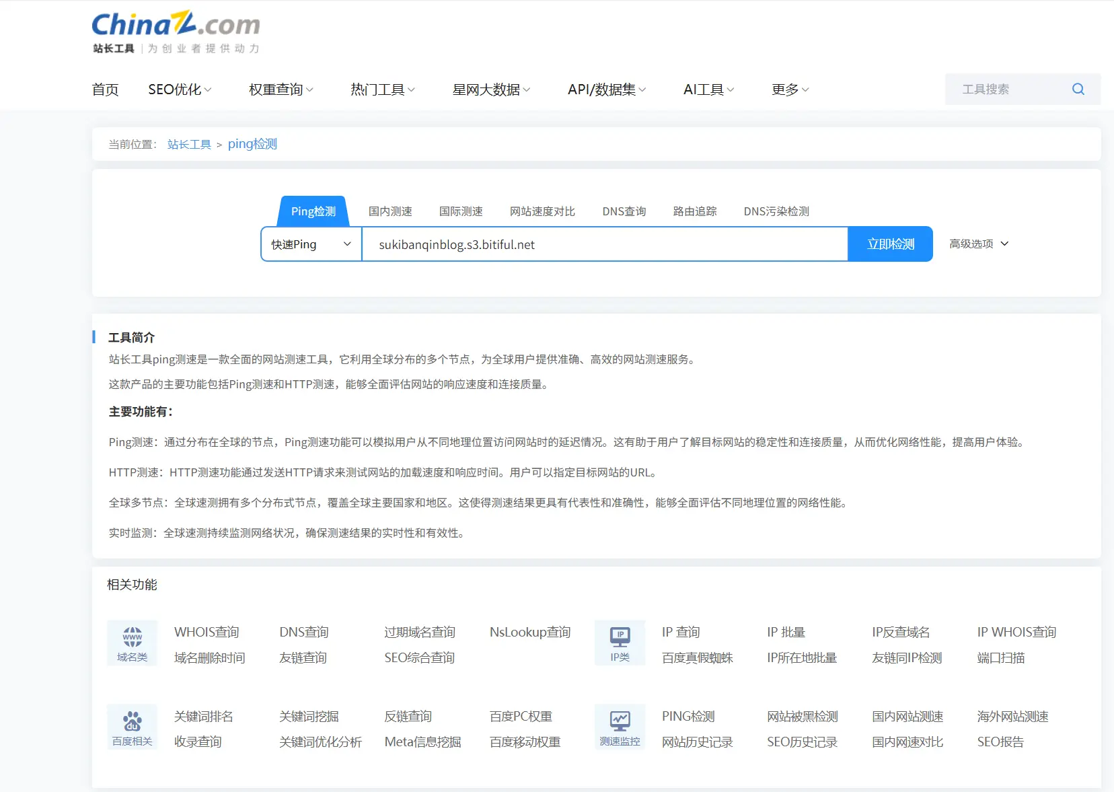Viewport: 1114px width, 792px height.
Task: Expand 高级选项 advanced options
Action: coord(979,244)
